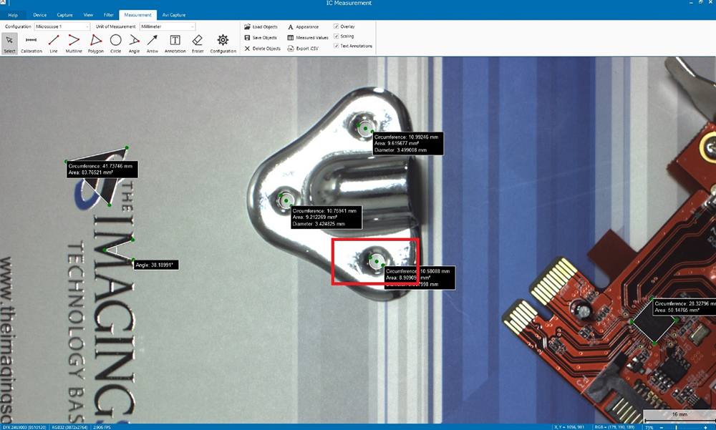Viewport: 716px width, 430px height.
Task: Click the Appearance letter A icon
Action: coord(291,27)
